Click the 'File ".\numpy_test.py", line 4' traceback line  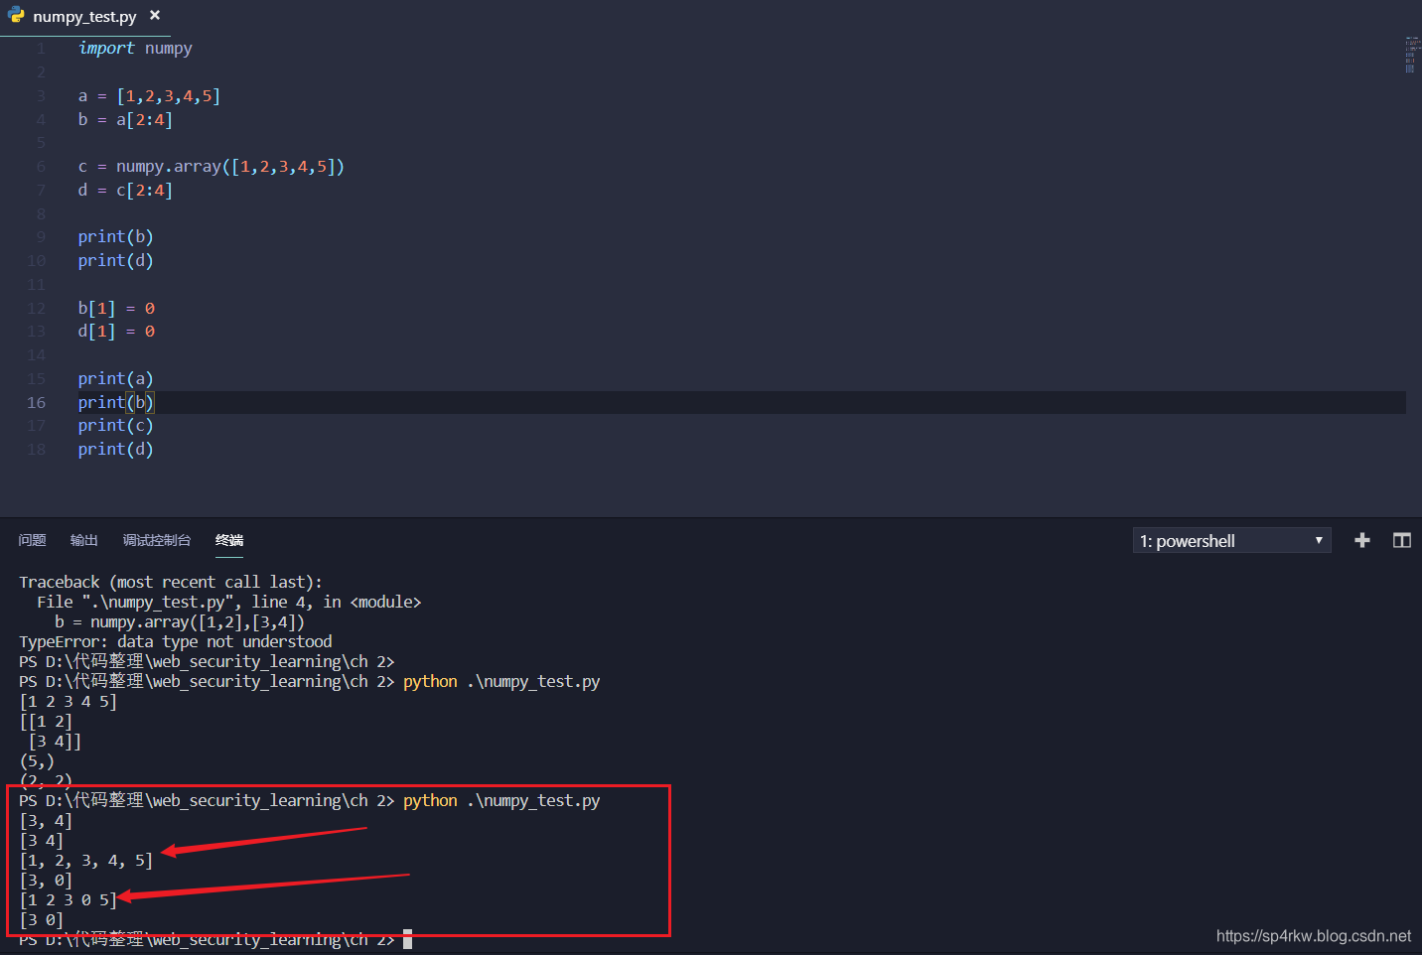coord(229,603)
